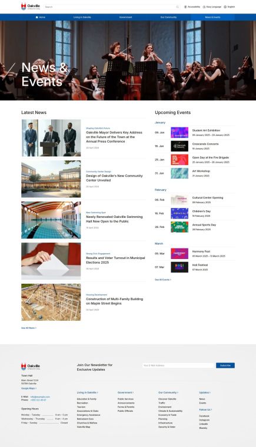Open the Education & Family footer link
This screenshot has height=447, width=256.
pyautogui.click(x=87, y=399)
